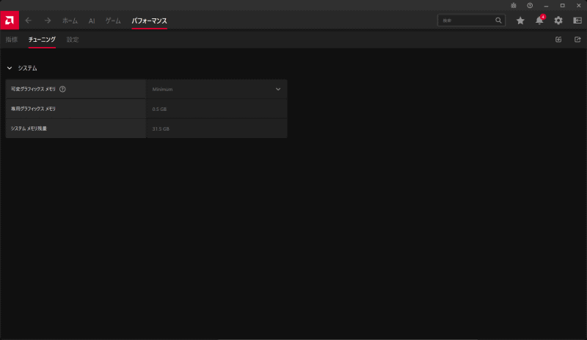Open the help question icon in title bar
587x340 pixels.
tap(530, 6)
